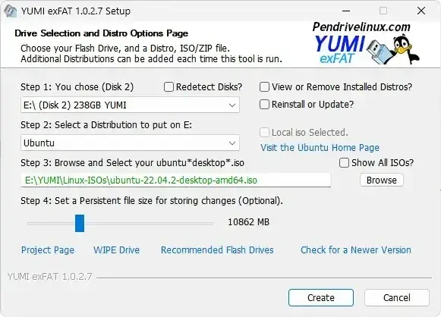Click Check for a Newer Version link
Screen dimensions: 441x317
356,250
